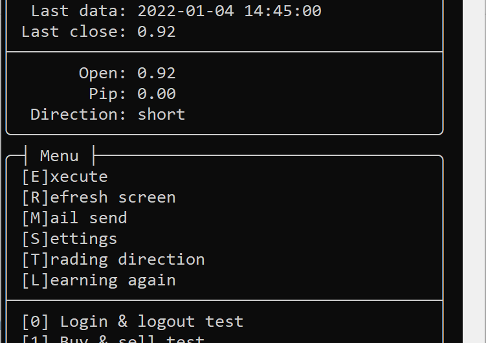Viewport: 486px width, 343px height.
Task: Click the Last data label
Action: pos(79,11)
